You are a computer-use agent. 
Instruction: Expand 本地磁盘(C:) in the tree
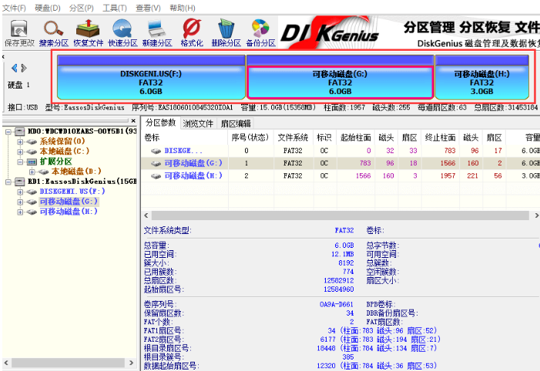tap(21, 152)
